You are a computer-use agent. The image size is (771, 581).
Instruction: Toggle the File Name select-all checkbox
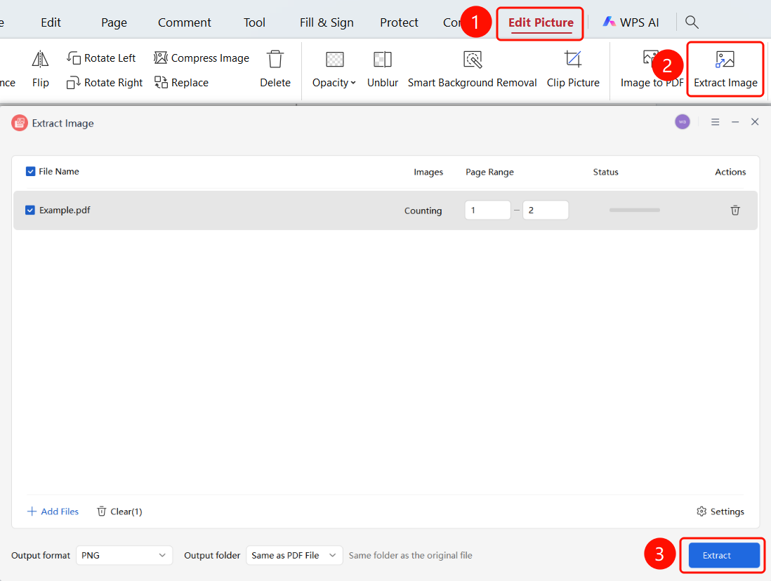click(30, 171)
